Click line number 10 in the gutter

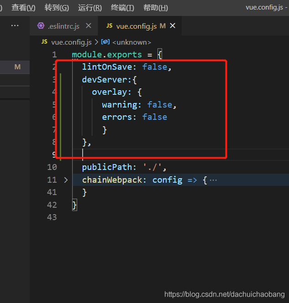pyautogui.click(x=52, y=167)
